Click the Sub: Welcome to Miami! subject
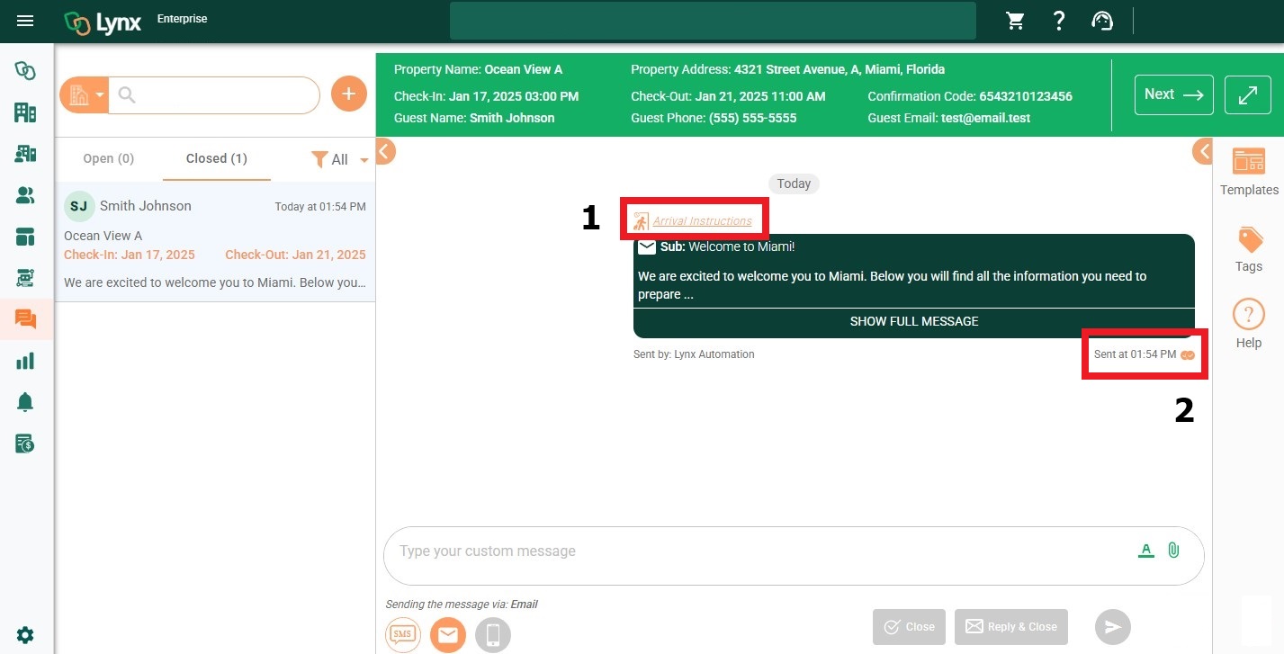The image size is (1284, 654). click(727, 246)
